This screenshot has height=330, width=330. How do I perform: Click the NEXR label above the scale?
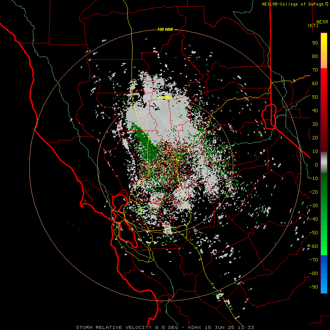pos(322,22)
